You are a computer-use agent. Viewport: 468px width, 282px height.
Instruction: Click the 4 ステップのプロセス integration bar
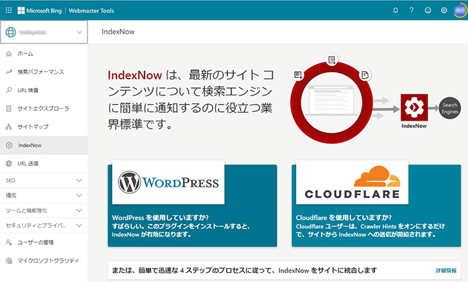click(x=284, y=271)
